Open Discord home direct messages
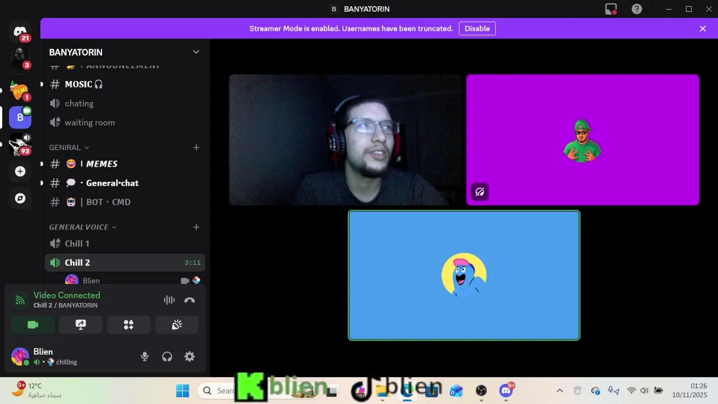This screenshot has width=718, height=404. (20, 31)
